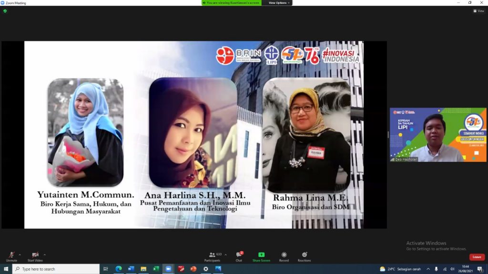The image size is (488, 274).
Task: Leave the meeting
Action: pos(477,257)
